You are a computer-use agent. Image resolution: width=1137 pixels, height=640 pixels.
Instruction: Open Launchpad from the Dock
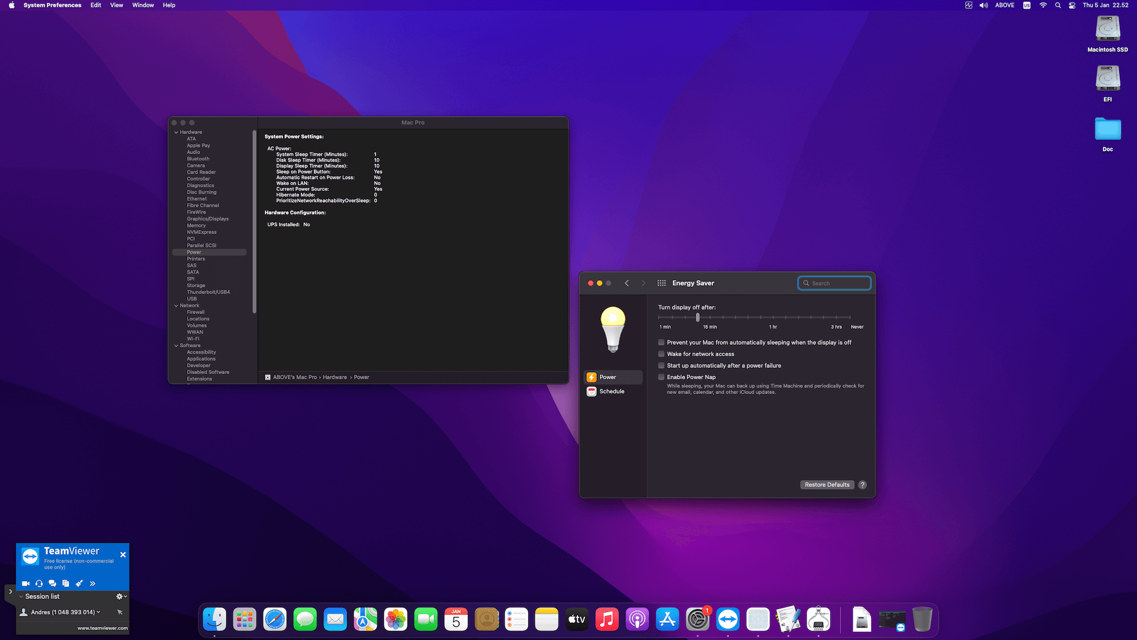tap(245, 620)
